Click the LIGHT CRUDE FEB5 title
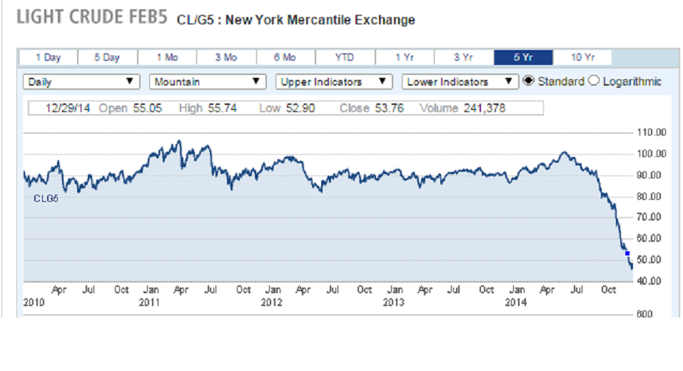Image resolution: width=683 pixels, height=371 pixels. click(91, 18)
